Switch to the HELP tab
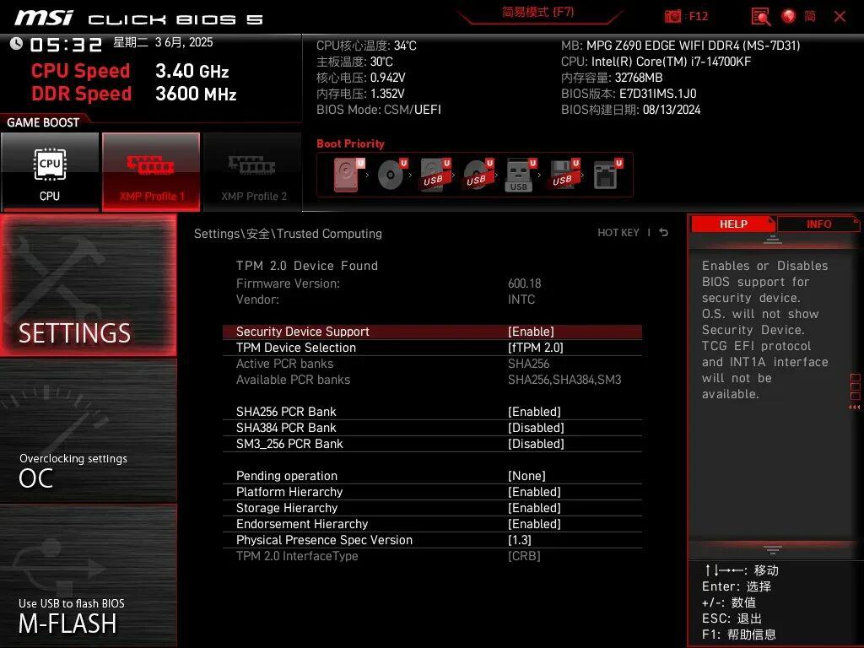This screenshot has height=648, width=864. [x=733, y=224]
